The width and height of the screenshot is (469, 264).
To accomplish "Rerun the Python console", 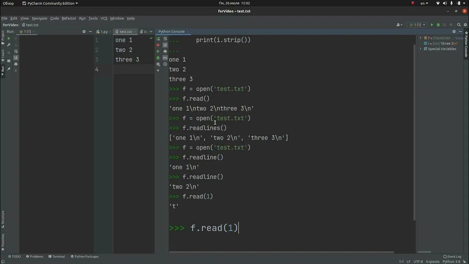I will [158, 38].
